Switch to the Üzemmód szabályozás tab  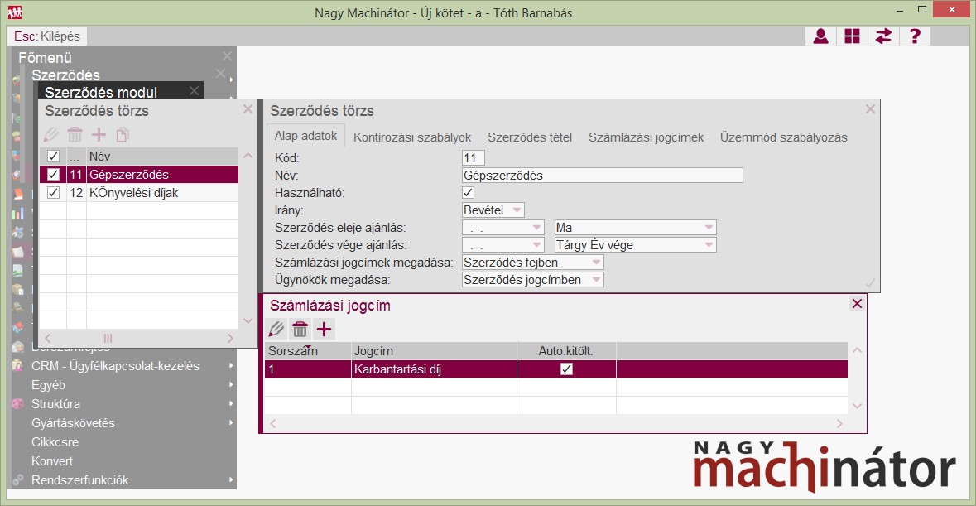click(784, 137)
